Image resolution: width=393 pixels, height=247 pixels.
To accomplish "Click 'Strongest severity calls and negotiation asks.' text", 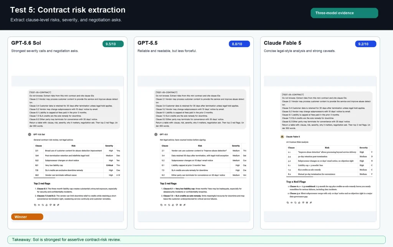I will coord(45,51).
